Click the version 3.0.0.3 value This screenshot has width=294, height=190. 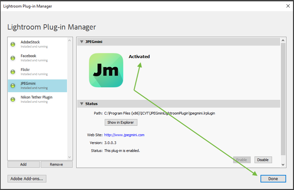110,143
